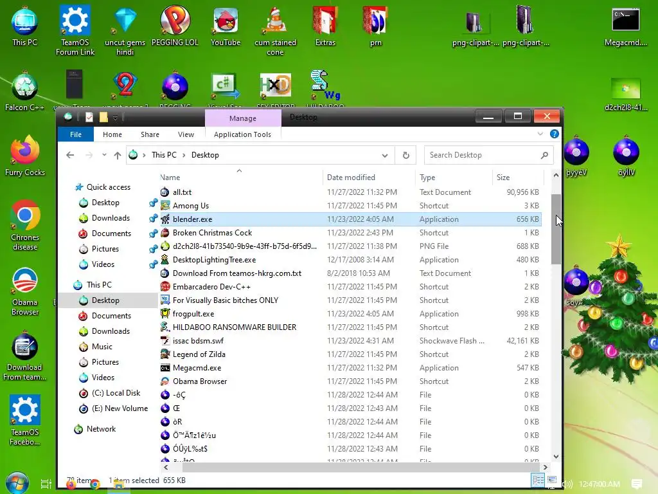Expand the ribbon with the chevron
Image resolution: width=658 pixels, height=494 pixels.
tap(540, 134)
